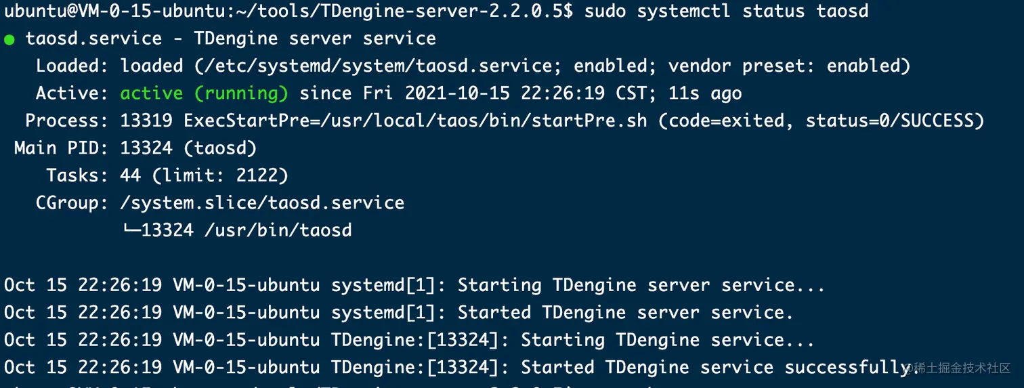Click the tree branch symbol before 13324
The width and height of the screenshot is (1024, 388).
coord(130,230)
